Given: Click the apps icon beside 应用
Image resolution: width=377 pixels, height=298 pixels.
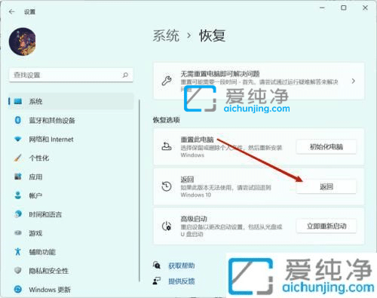Looking at the screenshot, I should pos(18,177).
